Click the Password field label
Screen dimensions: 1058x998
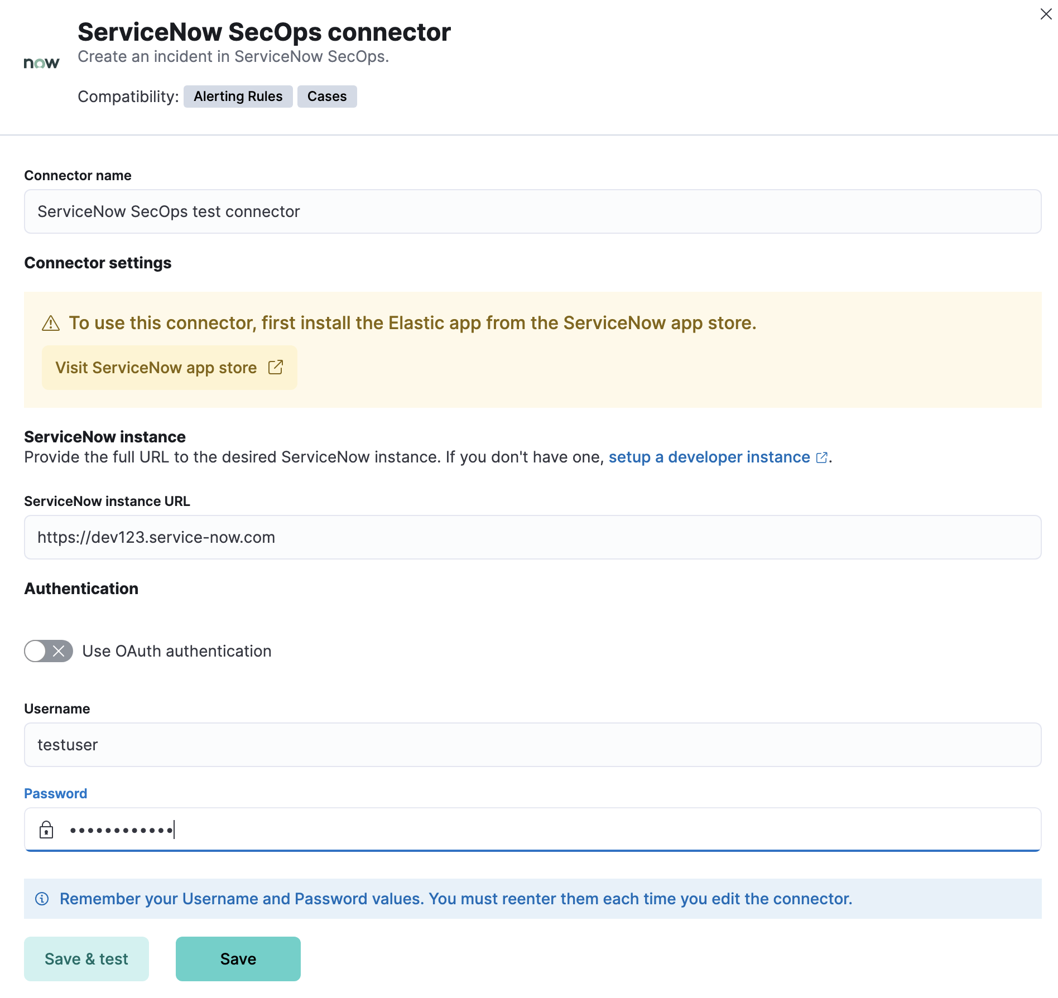(55, 793)
